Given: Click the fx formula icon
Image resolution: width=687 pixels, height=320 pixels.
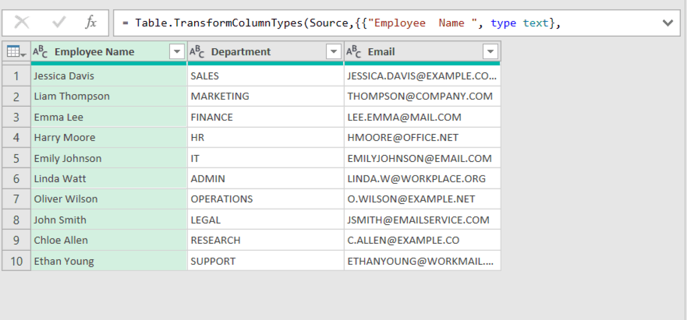Looking at the screenshot, I should coord(91,22).
